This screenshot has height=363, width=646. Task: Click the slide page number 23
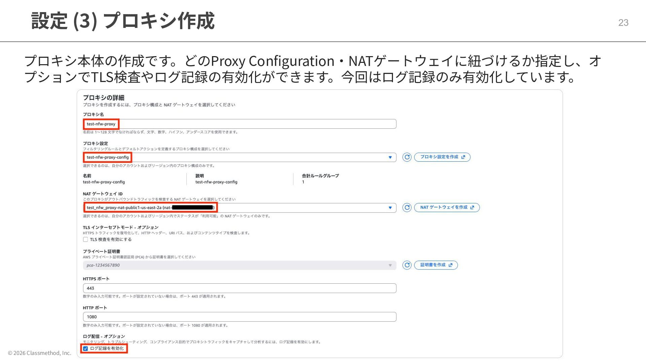(623, 23)
